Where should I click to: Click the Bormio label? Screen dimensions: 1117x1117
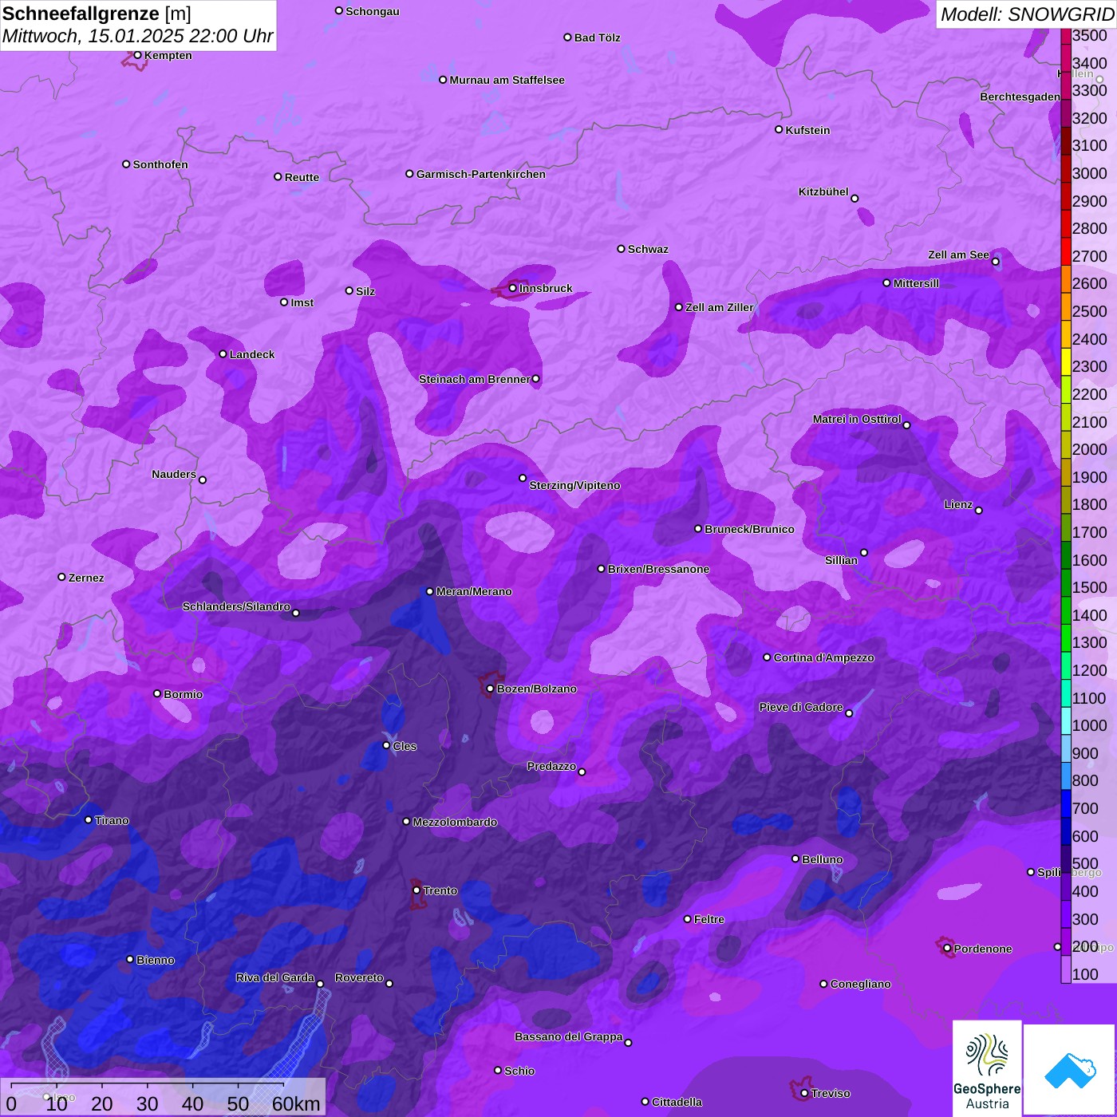[x=183, y=694]
